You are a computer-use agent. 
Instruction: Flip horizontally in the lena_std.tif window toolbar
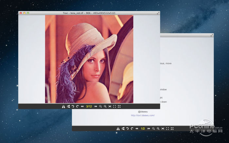click(63, 106)
